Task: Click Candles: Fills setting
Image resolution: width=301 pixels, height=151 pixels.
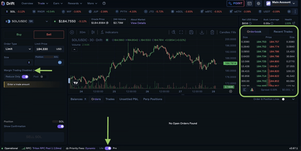Action: pos(228,32)
